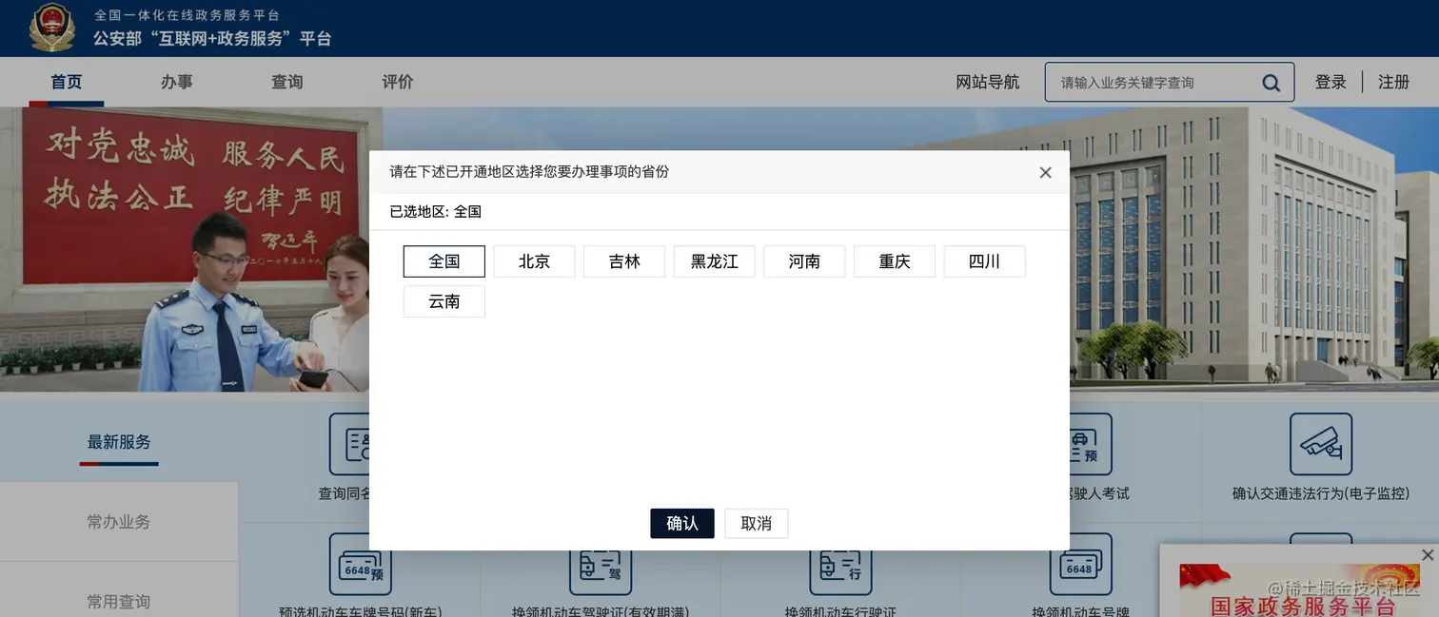This screenshot has height=617, width=1439.
Task: Select 黑龙江 province option
Action: click(x=715, y=261)
